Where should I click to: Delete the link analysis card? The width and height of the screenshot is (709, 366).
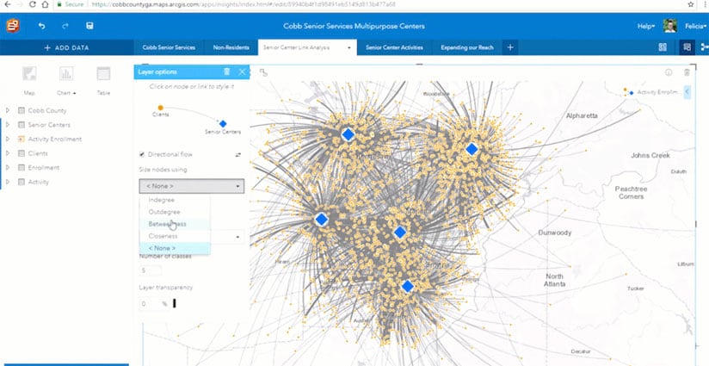[x=687, y=72]
